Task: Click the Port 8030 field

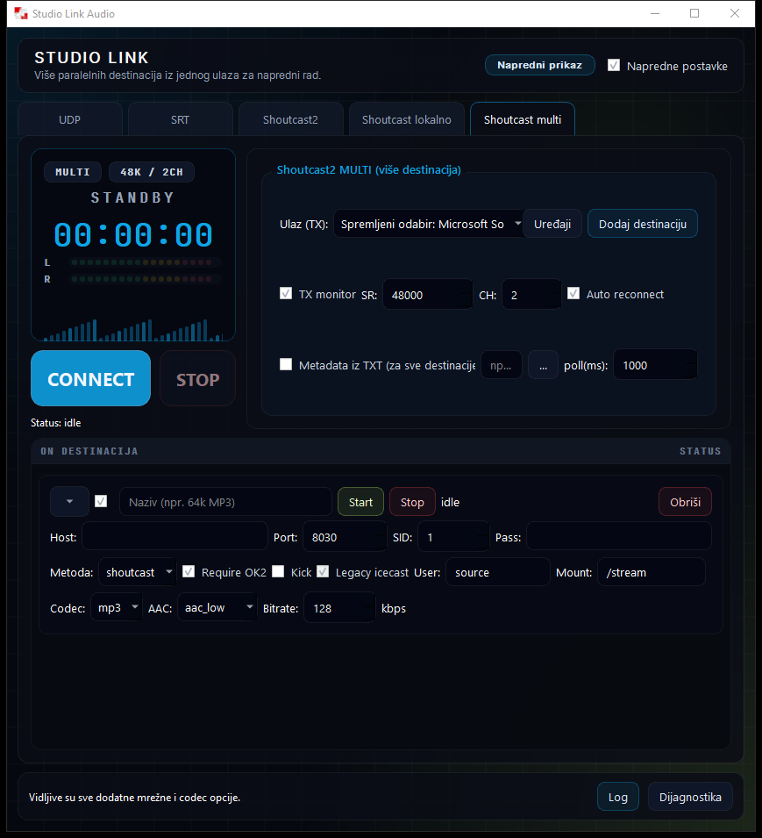Action: pyautogui.click(x=345, y=536)
